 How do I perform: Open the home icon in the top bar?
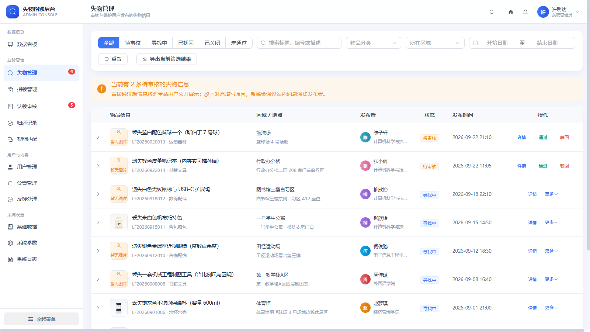(x=511, y=12)
